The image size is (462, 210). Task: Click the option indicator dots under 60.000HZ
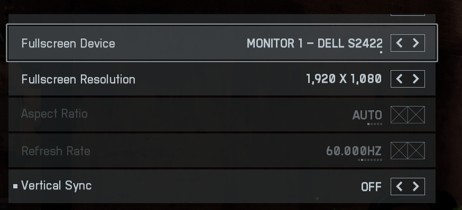pyautogui.click(x=370, y=160)
